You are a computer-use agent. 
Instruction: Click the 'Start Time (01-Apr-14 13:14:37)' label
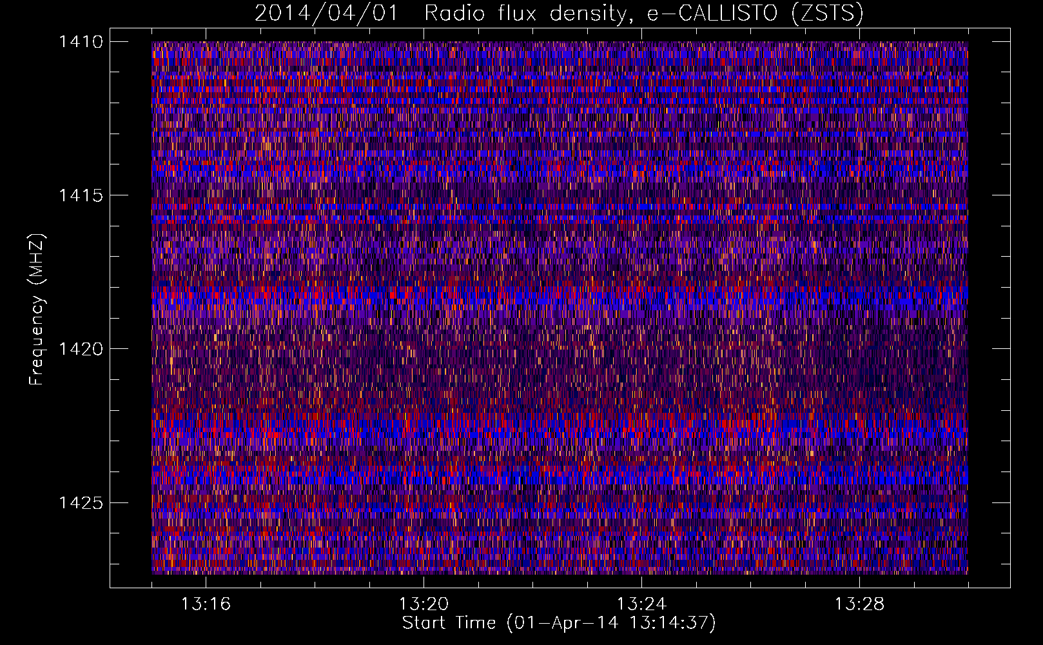tap(559, 623)
